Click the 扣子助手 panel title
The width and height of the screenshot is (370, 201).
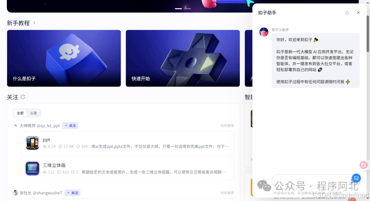coord(267,13)
